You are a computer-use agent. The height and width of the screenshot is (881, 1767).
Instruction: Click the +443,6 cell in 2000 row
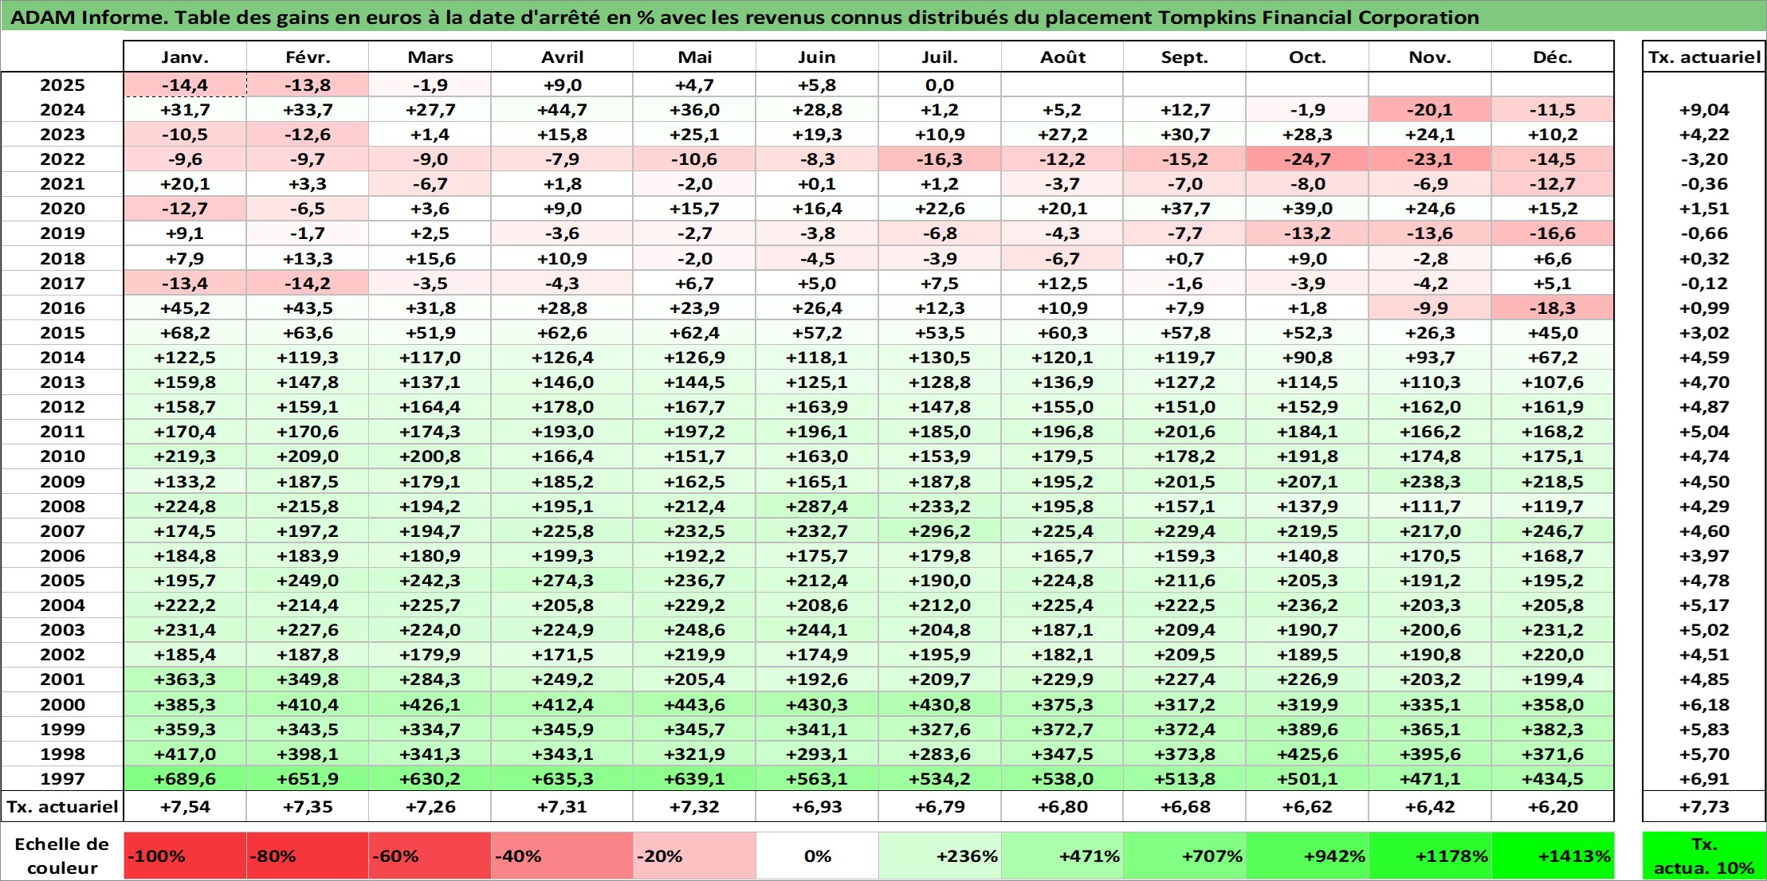point(694,704)
